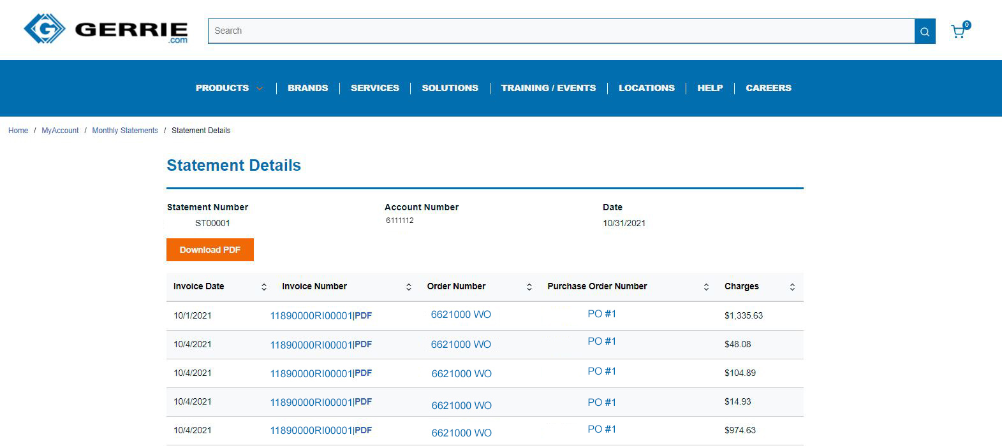Open invoice number in $48.08 row
The image size is (1002, 446).
coord(311,345)
